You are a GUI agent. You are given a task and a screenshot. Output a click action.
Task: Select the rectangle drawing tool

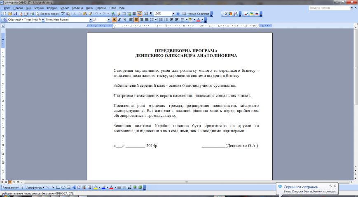tap(58, 188)
